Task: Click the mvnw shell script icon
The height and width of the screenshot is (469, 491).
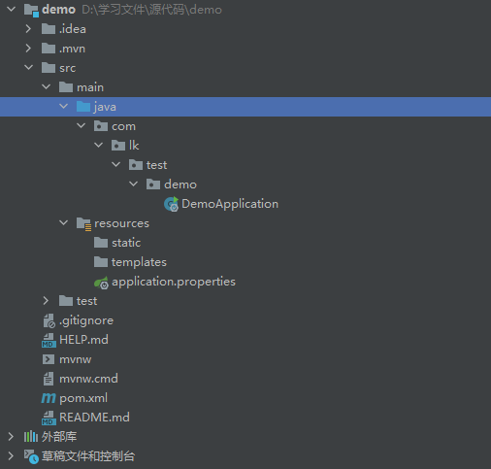Action: pyautogui.click(x=49, y=359)
